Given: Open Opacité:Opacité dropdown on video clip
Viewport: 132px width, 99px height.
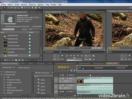Looking at the screenshot, I should [x=97, y=78].
